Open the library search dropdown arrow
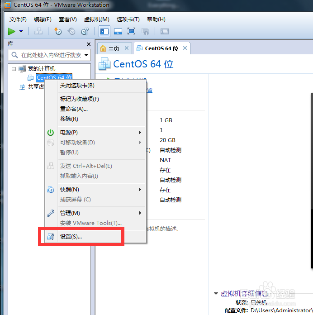This screenshot has width=313, height=315. click(86, 55)
